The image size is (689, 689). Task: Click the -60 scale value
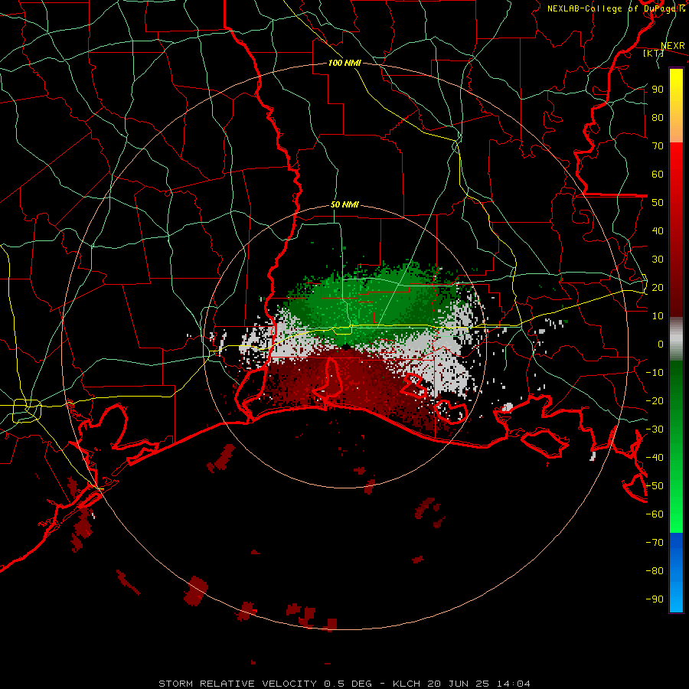tap(655, 514)
